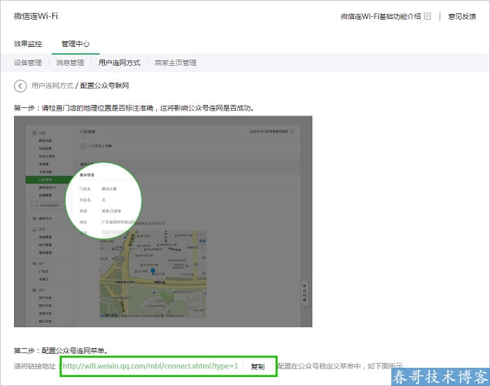Open 意见反馈 feedback link

462,16
